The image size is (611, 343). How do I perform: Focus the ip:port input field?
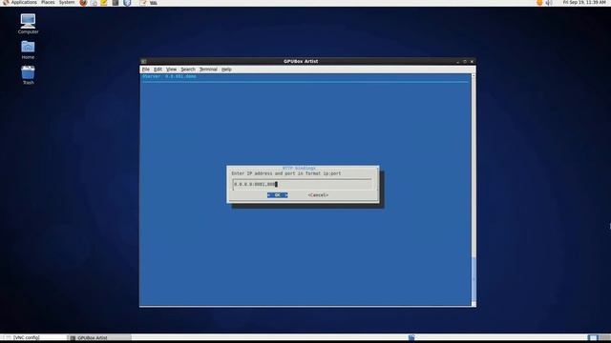pos(303,184)
